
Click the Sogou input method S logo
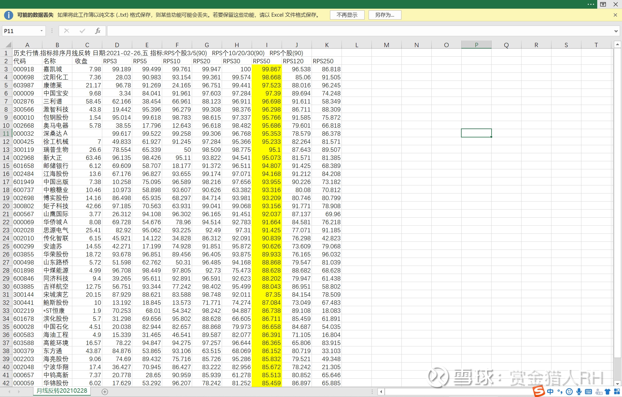click(x=539, y=391)
